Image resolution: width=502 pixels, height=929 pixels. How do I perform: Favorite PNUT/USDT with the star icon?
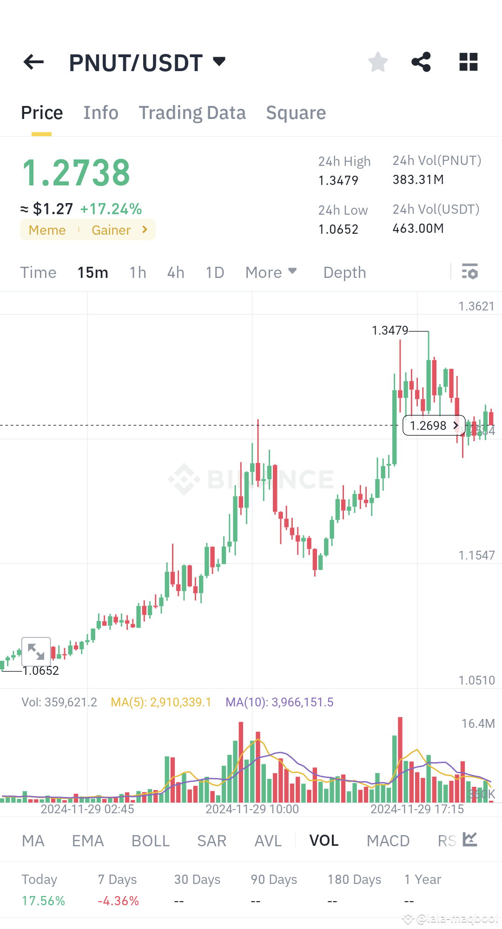pyautogui.click(x=378, y=62)
